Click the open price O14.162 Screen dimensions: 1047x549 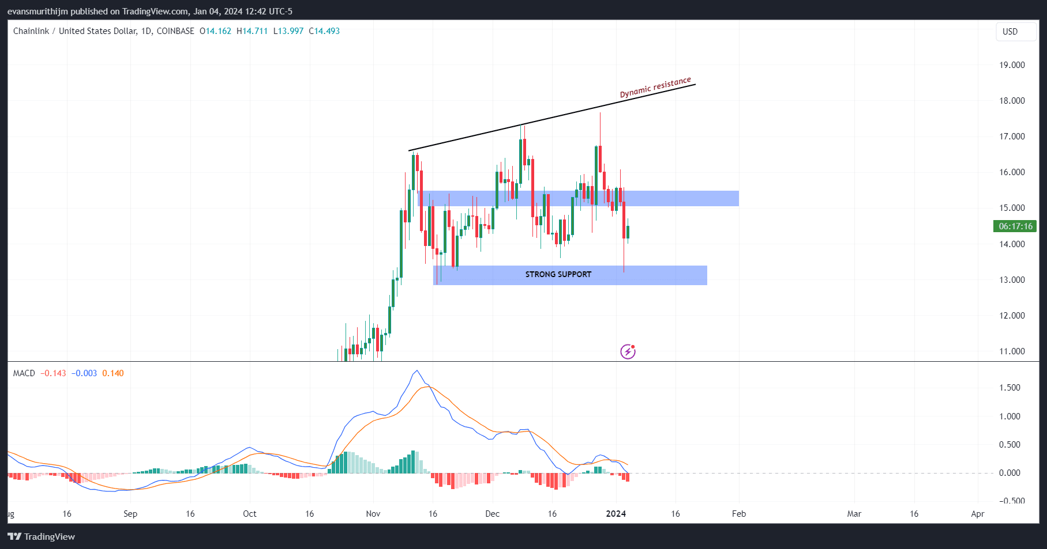215,31
